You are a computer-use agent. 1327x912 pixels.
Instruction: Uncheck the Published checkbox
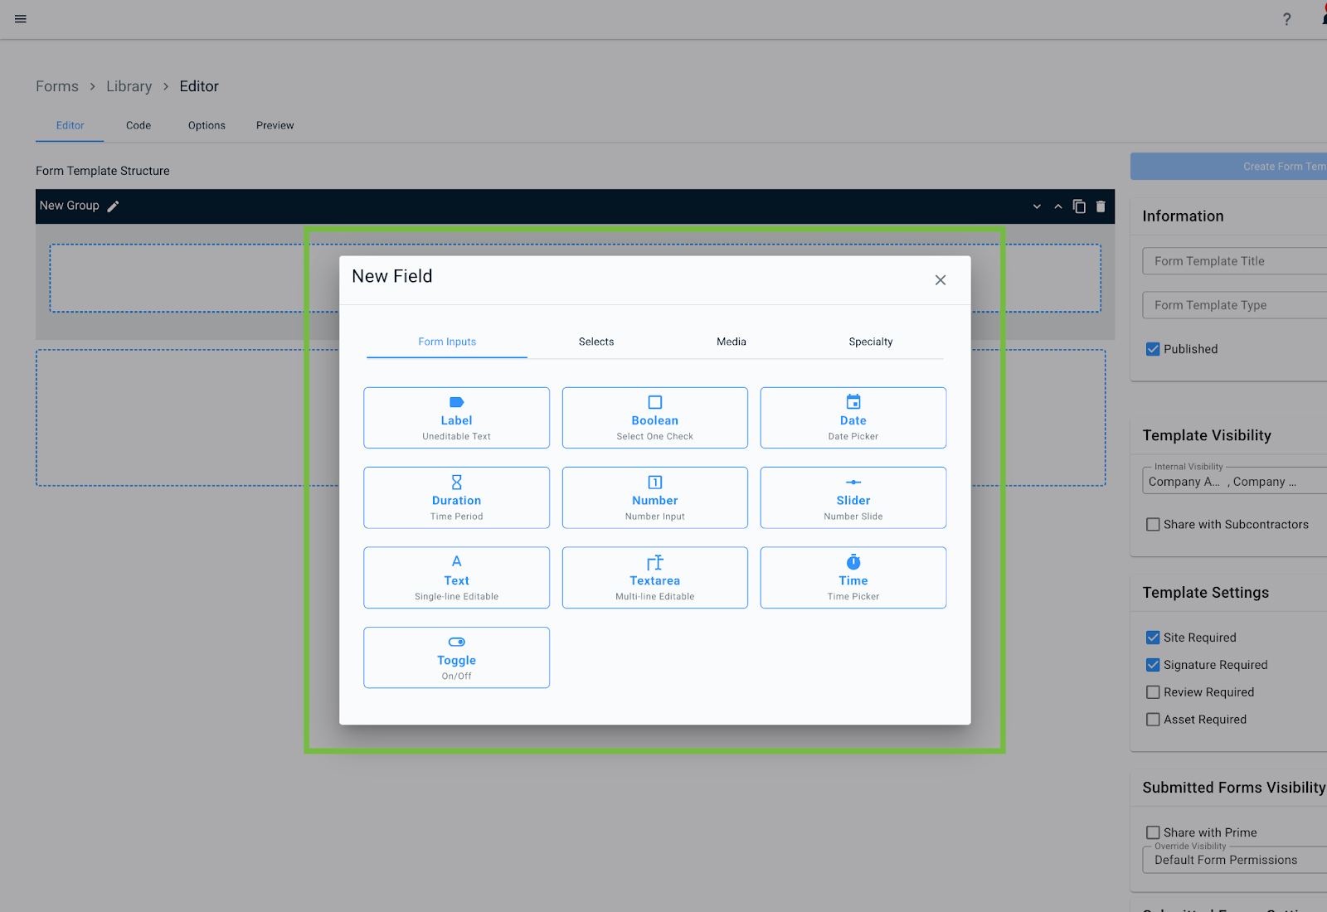click(x=1153, y=349)
